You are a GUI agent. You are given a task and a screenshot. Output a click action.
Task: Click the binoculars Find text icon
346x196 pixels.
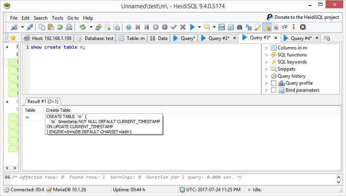coord(240,27)
